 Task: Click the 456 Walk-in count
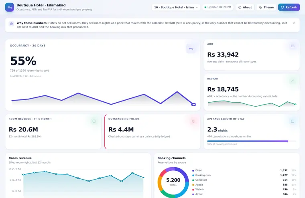(285, 190)
